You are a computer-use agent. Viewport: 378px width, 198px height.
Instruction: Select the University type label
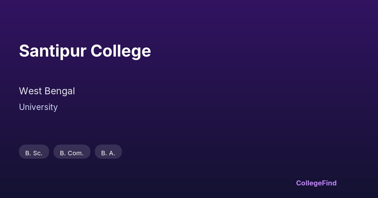(x=38, y=107)
